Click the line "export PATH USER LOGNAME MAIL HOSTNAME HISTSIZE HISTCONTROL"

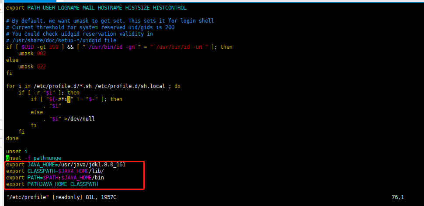point(96,8)
